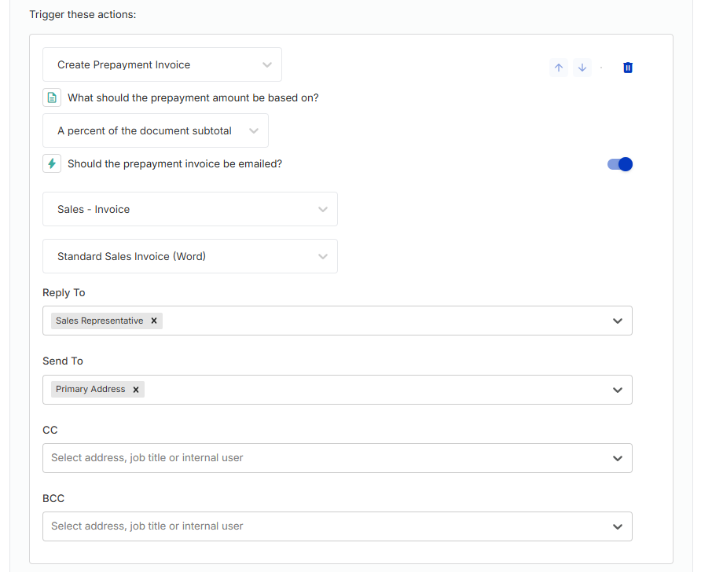Click lightning bolt icon beside email question
This screenshot has width=701, height=572.
coord(52,163)
